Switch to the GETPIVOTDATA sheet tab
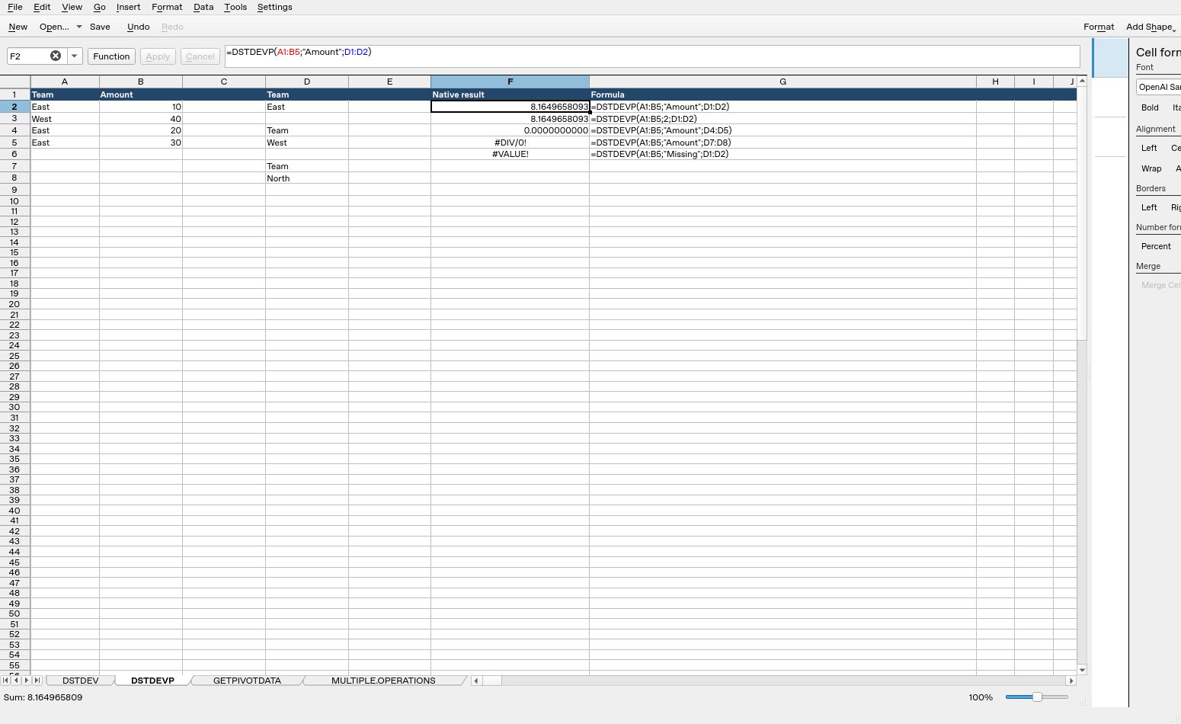 pos(247,681)
